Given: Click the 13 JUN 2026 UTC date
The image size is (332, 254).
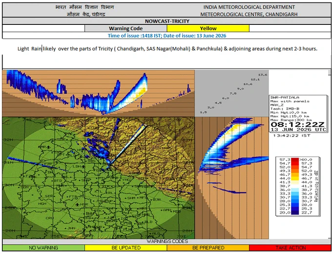Looking at the screenshot, I should [298, 129].
